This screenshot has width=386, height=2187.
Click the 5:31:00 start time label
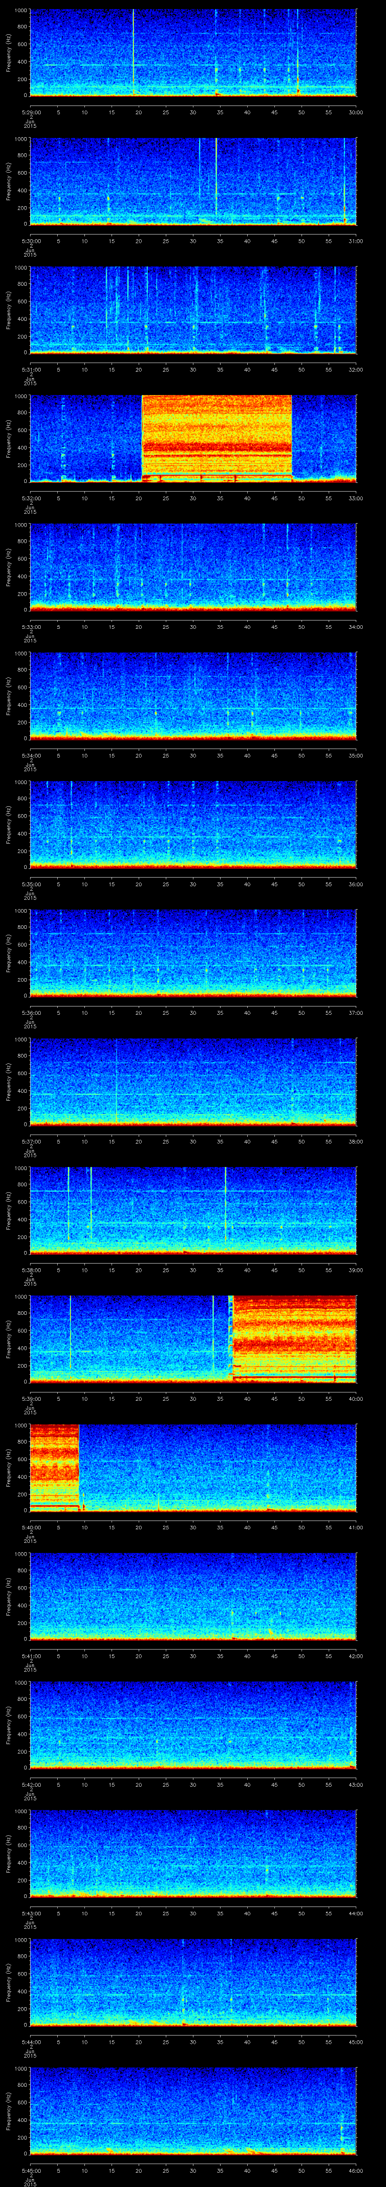(x=31, y=369)
